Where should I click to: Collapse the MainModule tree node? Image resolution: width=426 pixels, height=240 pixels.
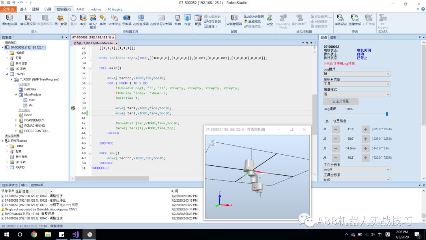[x=16, y=95]
